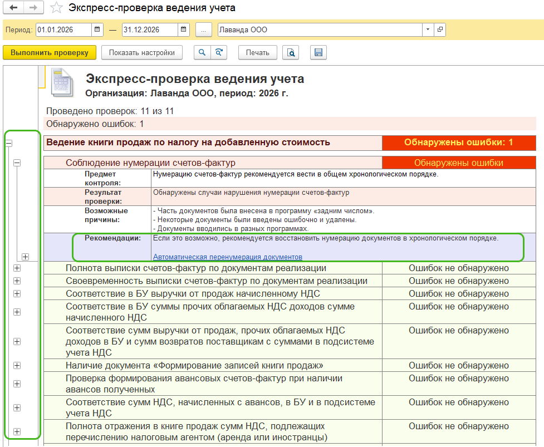This screenshot has width=544, height=447.
Task: Open the Лаванда ООО card button
Action: pos(440,30)
